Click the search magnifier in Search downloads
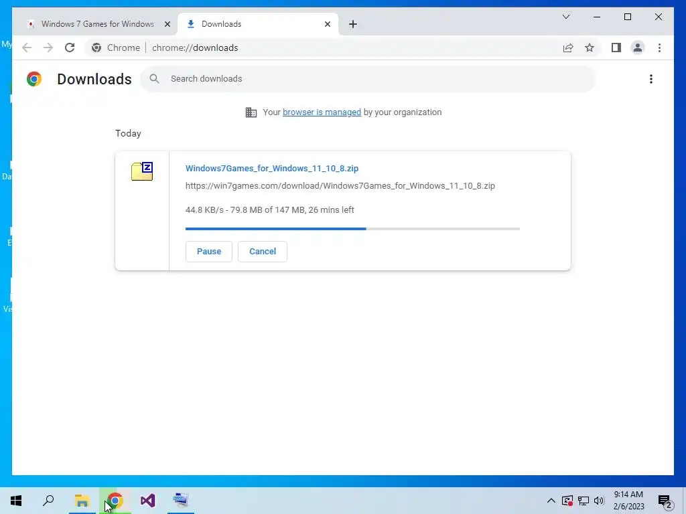The width and height of the screenshot is (686, 514). tap(154, 79)
